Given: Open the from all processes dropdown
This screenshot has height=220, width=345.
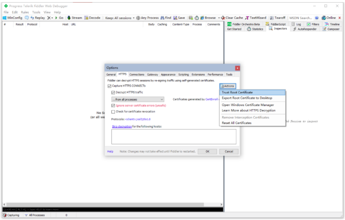Looking at the screenshot, I should pyautogui.click(x=138, y=99).
